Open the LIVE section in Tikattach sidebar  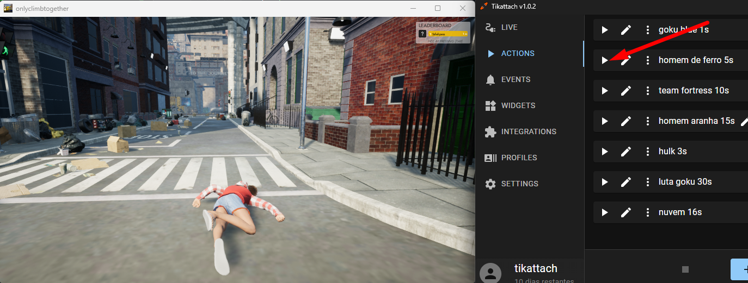[529, 27]
